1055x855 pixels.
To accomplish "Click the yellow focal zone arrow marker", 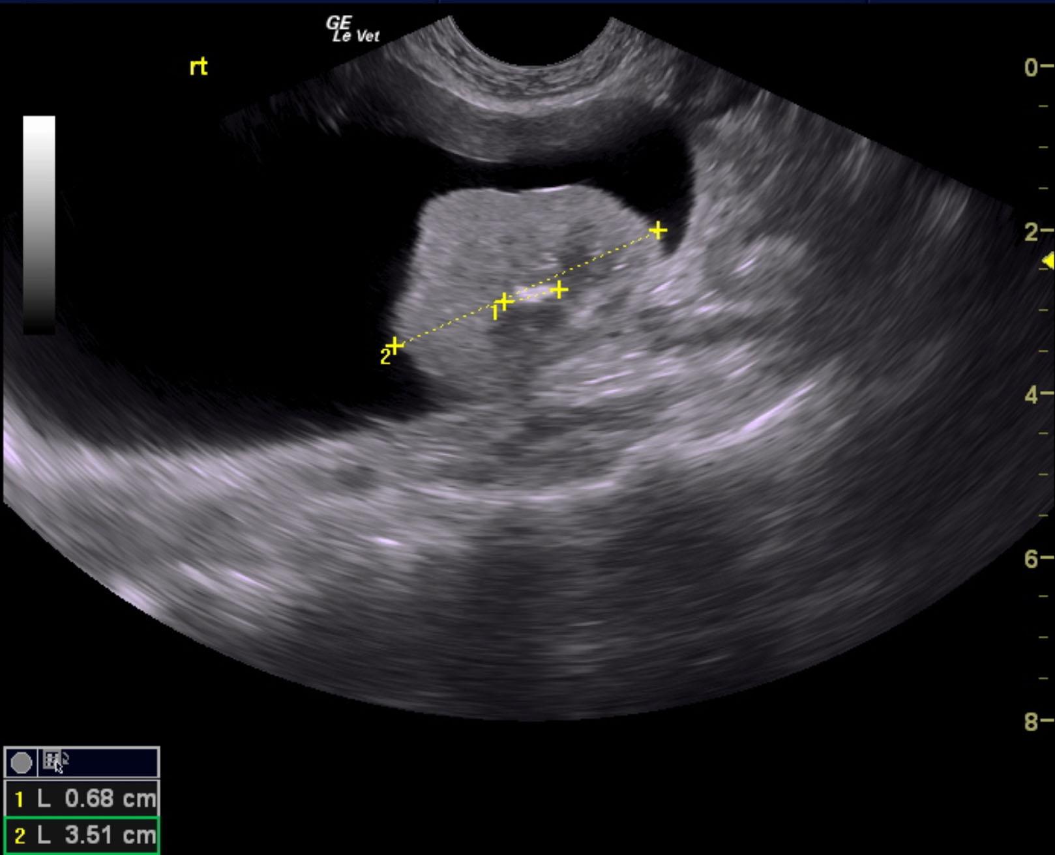I will (x=1048, y=261).
